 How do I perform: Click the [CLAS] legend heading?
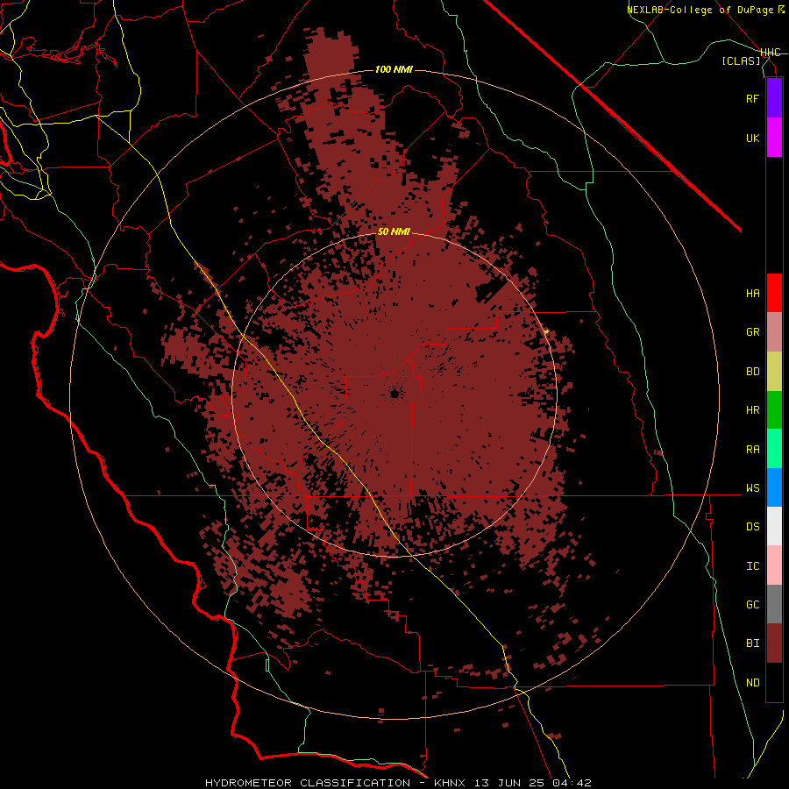(x=741, y=60)
